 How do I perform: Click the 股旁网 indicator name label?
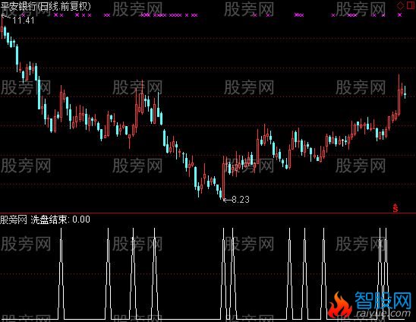click(14, 219)
